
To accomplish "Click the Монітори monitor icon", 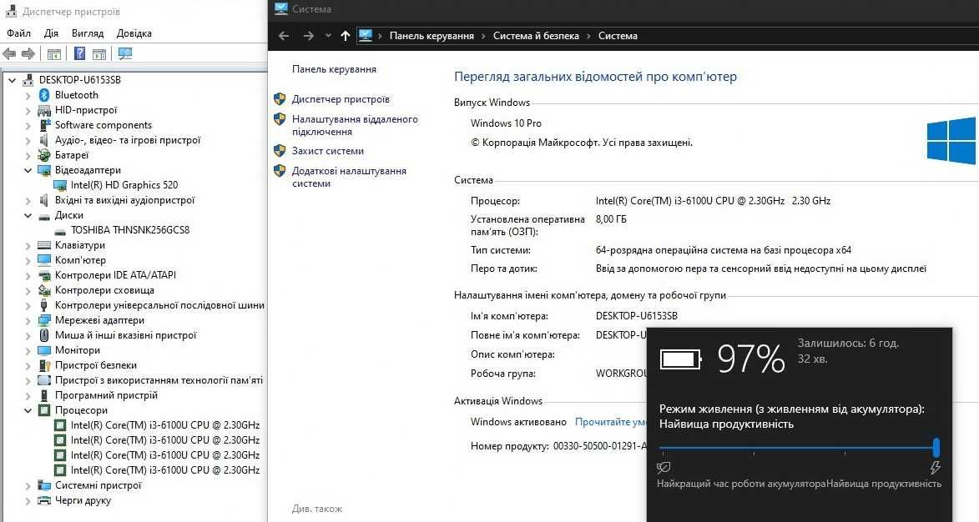I will point(43,350).
